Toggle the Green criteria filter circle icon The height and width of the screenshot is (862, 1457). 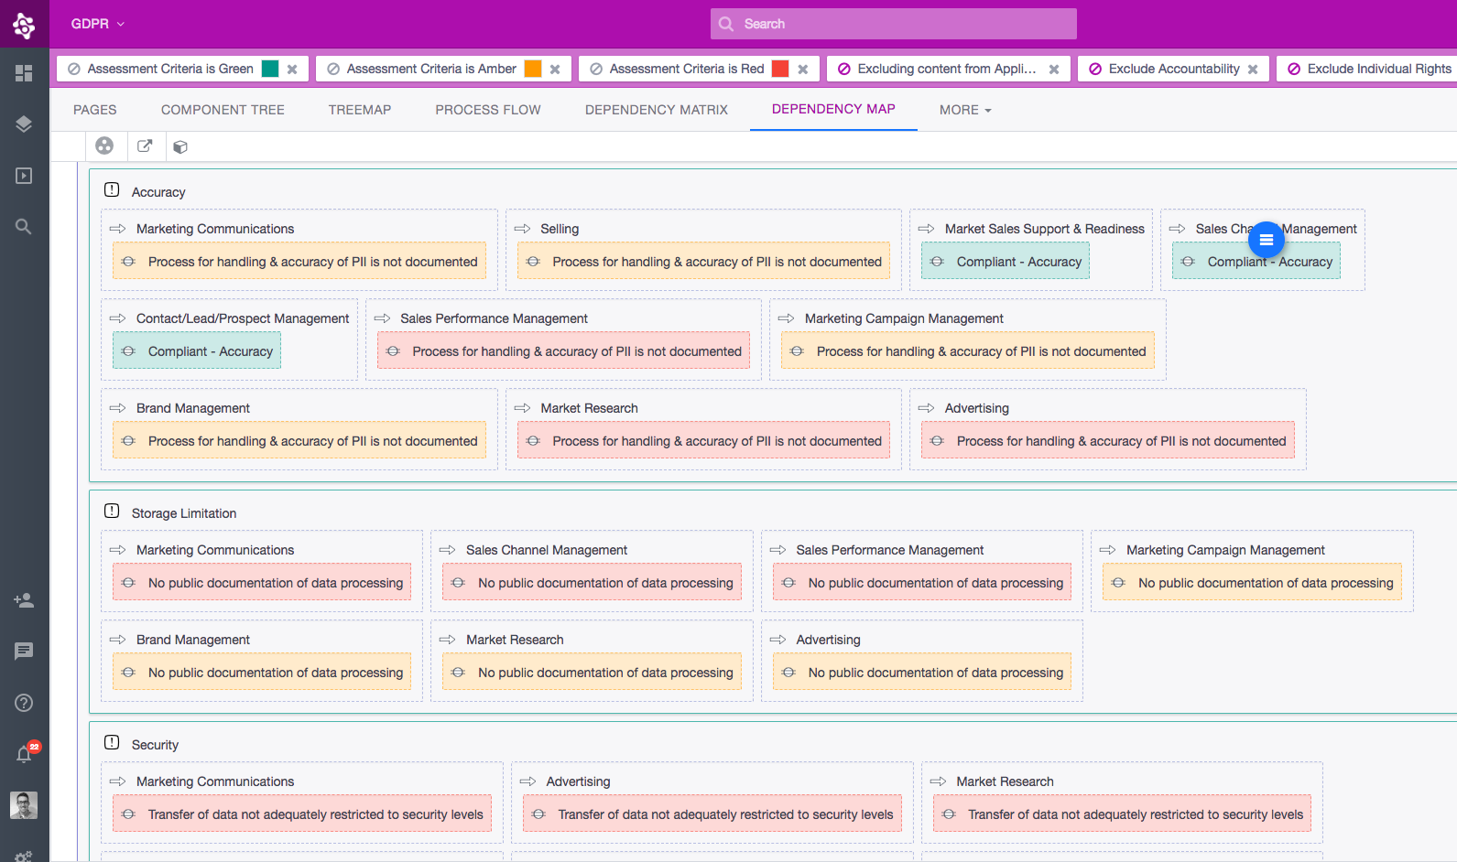click(x=74, y=69)
